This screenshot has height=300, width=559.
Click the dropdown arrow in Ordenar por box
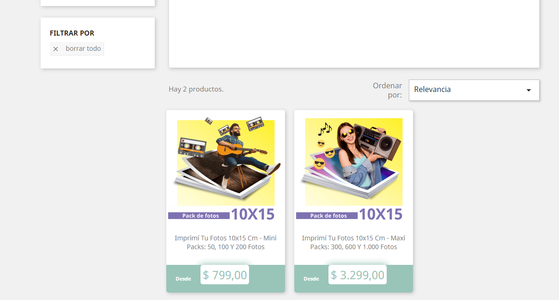[x=529, y=90]
